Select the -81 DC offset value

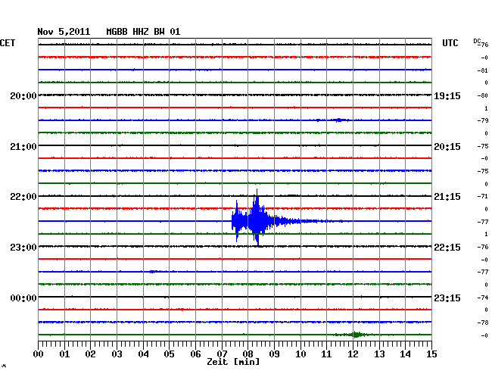click(483, 70)
